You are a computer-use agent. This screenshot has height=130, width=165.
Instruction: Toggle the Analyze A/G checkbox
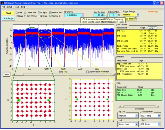click(51, 13)
